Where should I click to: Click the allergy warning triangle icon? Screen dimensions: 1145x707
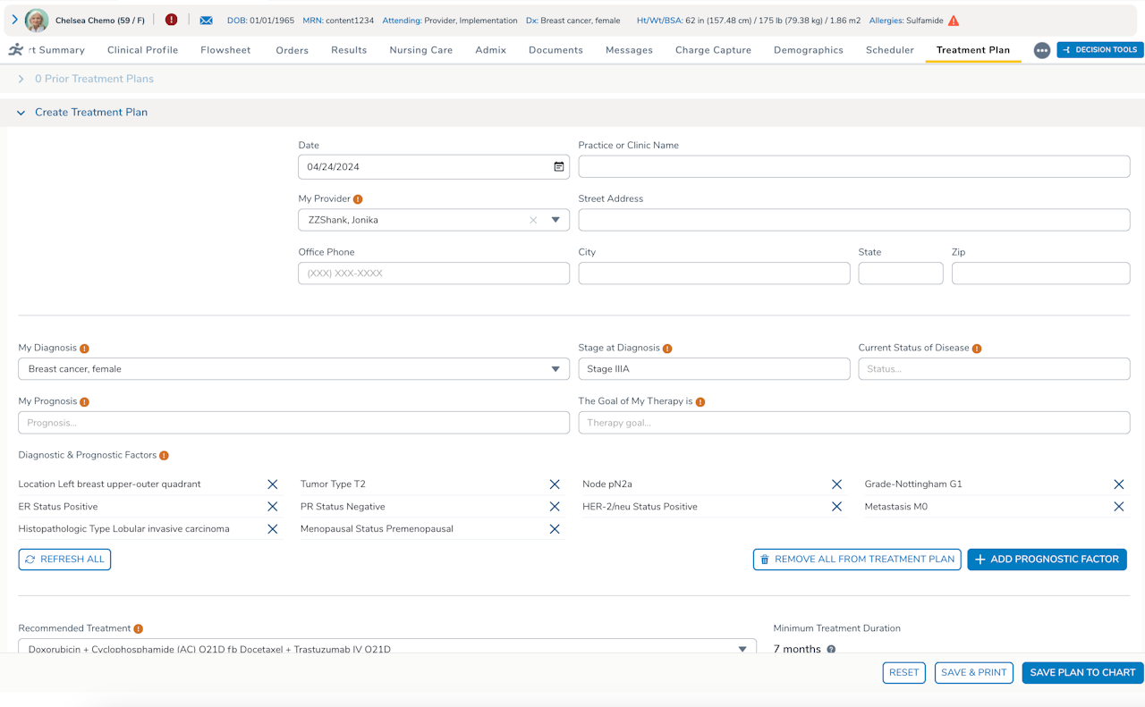coord(954,21)
